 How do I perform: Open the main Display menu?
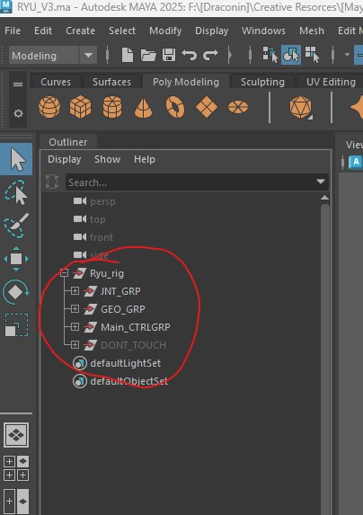point(212,31)
